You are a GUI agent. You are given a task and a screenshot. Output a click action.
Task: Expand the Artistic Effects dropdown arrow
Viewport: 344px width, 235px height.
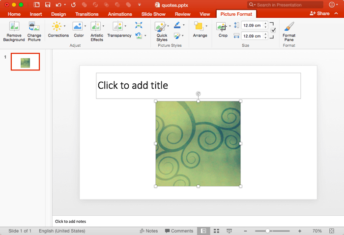(x=103, y=26)
